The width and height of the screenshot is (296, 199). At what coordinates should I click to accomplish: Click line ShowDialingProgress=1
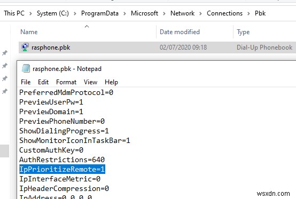coord(64,131)
